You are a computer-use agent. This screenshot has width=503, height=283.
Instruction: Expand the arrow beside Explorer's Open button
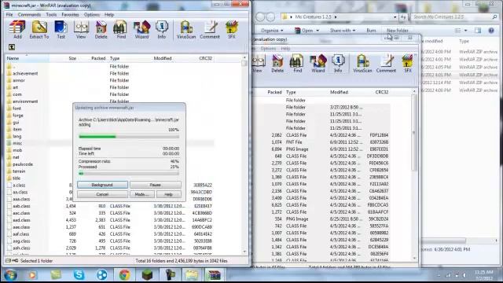coord(318,30)
